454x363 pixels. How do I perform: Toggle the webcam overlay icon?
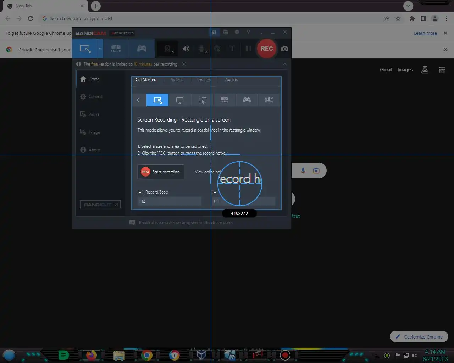tap(168, 49)
